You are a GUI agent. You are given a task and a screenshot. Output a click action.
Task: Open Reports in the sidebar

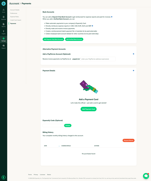click(4, 25)
